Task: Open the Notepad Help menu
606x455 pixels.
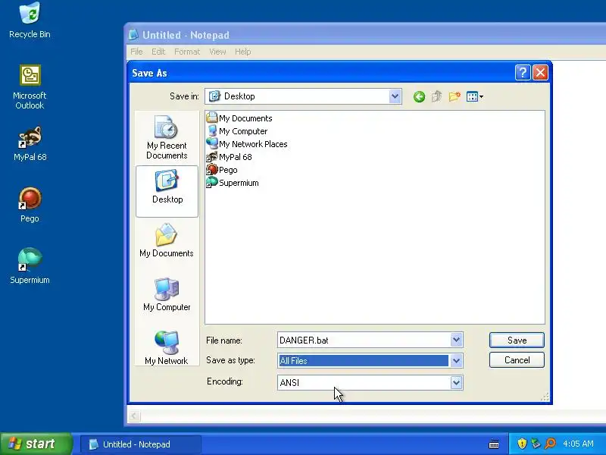Action: (x=242, y=52)
